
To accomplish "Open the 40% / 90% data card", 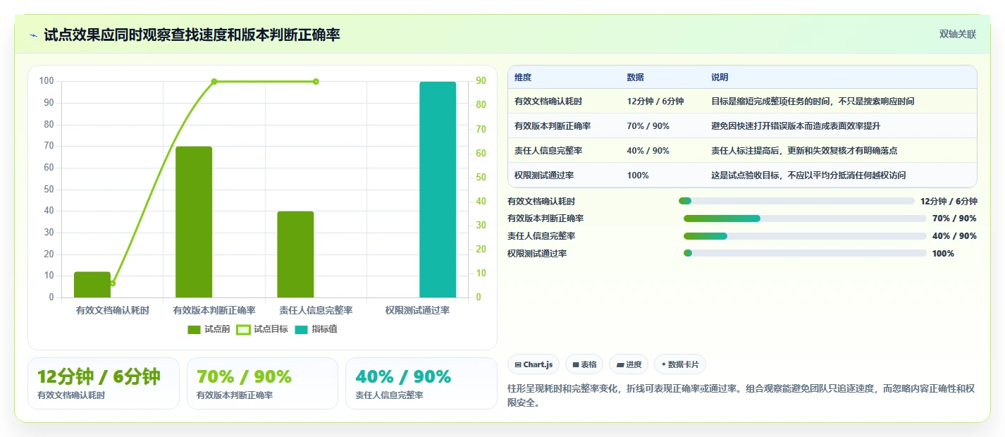I will (421, 383).
